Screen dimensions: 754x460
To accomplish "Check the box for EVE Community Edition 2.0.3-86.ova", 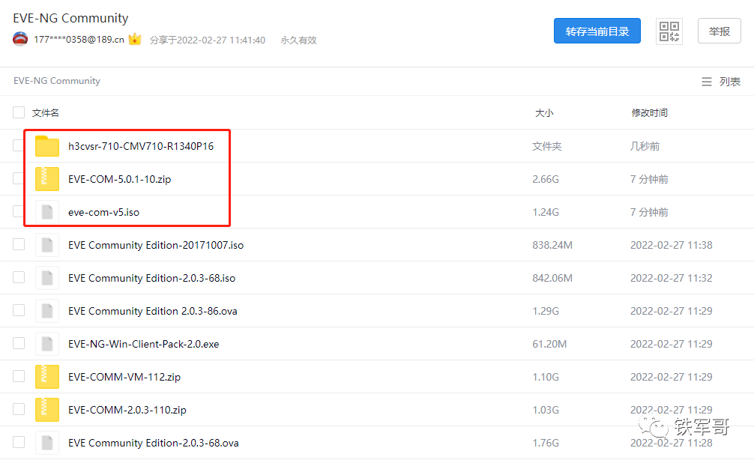I will point(19,310).
